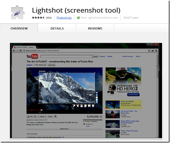The image size is (170, 143).
Task: Click the "Top Comments" heading text
Action: [32, 134]
